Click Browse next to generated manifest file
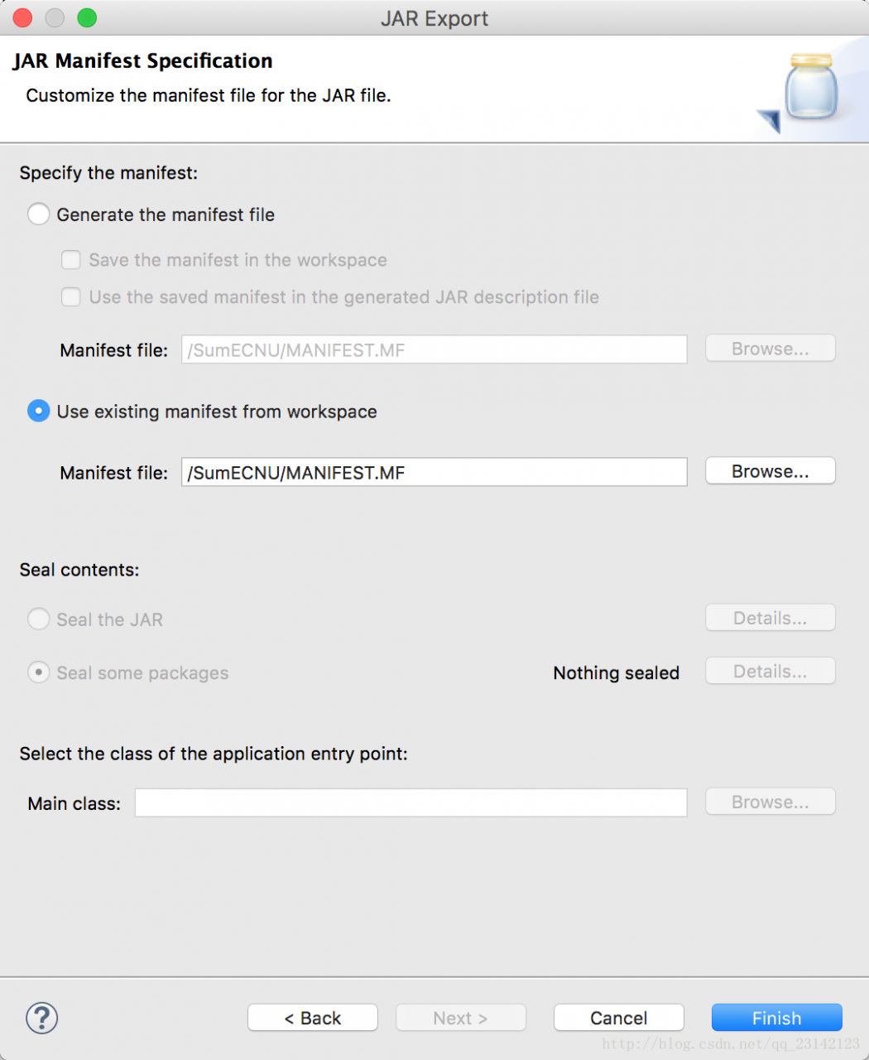The height and width of the screenshot is (1060, 869). coord(771,349)
